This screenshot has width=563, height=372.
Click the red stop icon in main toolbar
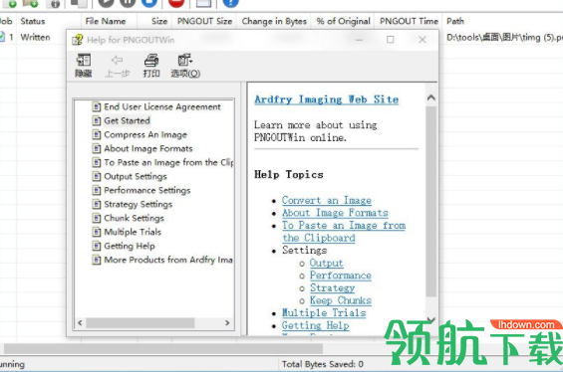coord(176,3)
